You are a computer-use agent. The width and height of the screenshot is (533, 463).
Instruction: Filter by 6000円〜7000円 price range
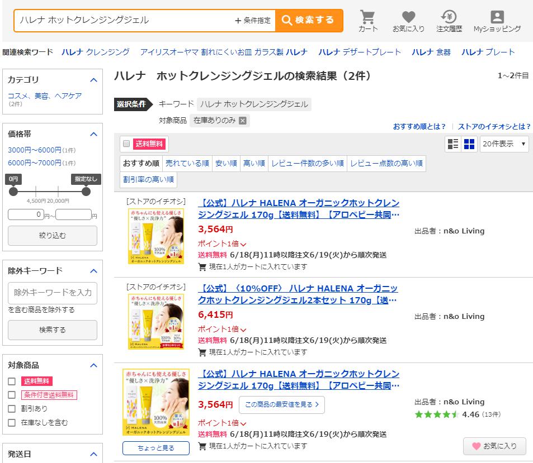[x=35, y=163]
